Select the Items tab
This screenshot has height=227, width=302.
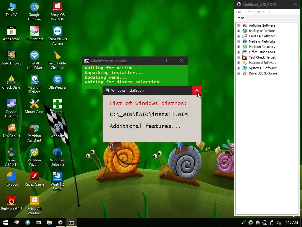tap(240, 18)
